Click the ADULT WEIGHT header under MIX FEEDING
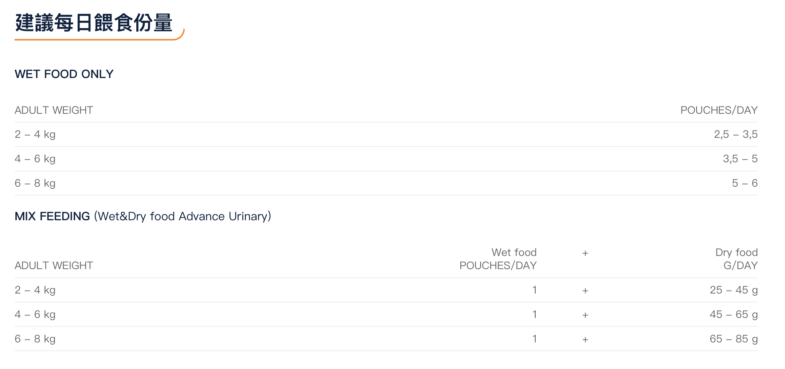The height and width of the screenshot is (369, 785). click(x=54, y=265)
